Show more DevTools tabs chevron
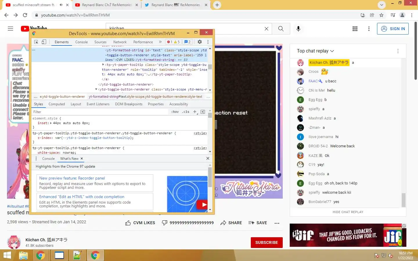Viewport: 418px width, 261px height. click(x=160, y=42)
